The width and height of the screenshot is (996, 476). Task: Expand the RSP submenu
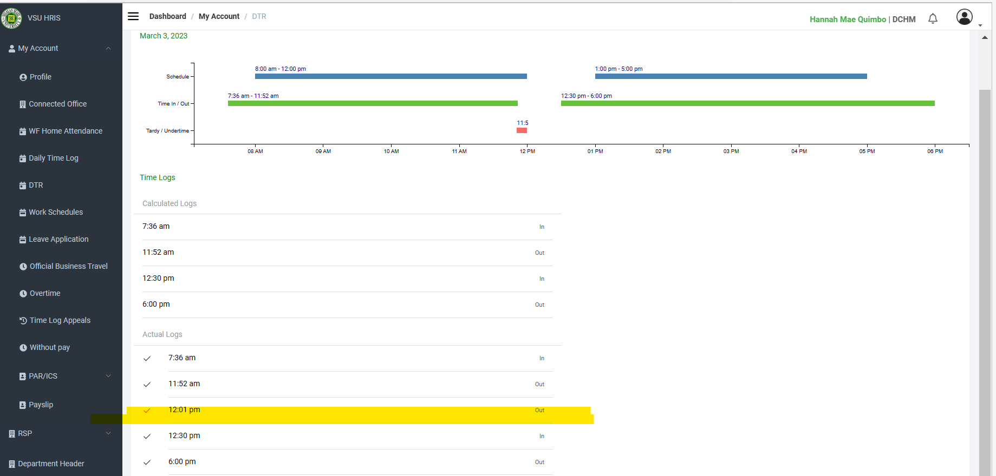[x=108, y=433]
